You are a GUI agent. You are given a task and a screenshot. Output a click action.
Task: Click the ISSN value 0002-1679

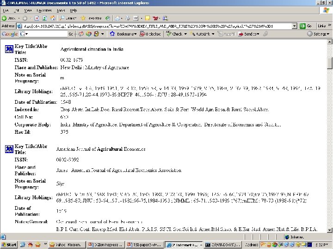click(x=72, y=60)
